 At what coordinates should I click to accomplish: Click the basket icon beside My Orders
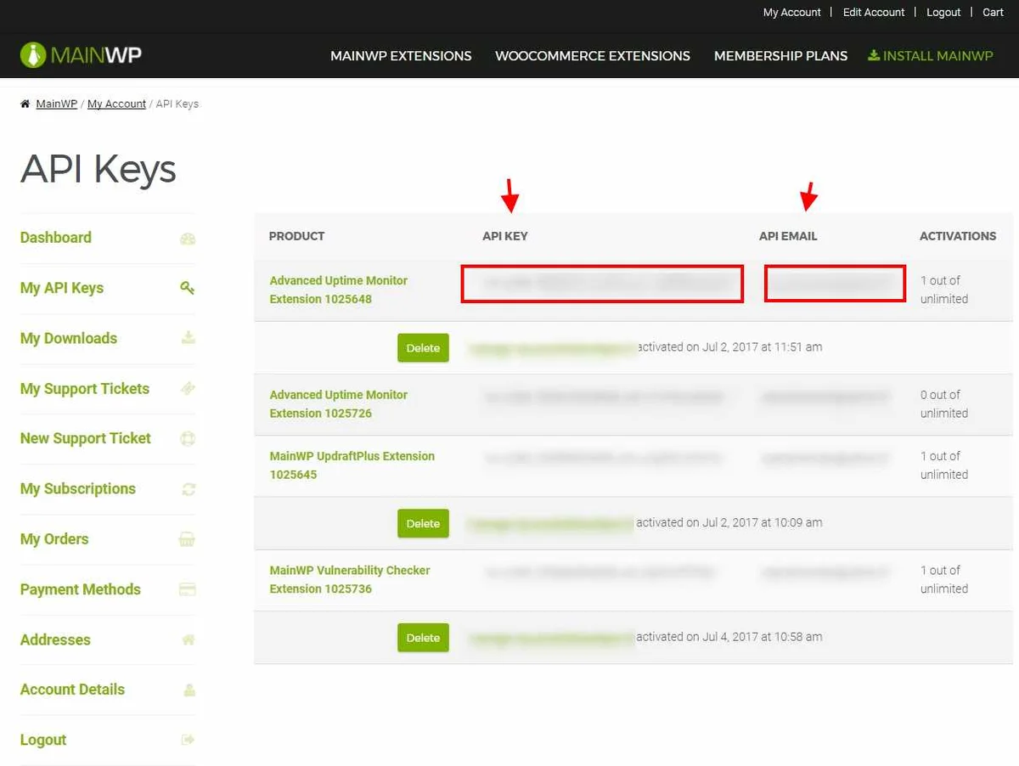pos(188,539)
